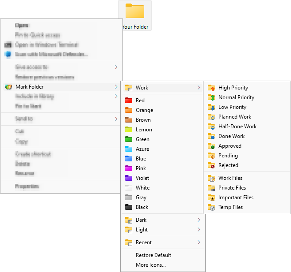
Task: Pick the Black folder color swatch
Action: click(x=129, y=207)
